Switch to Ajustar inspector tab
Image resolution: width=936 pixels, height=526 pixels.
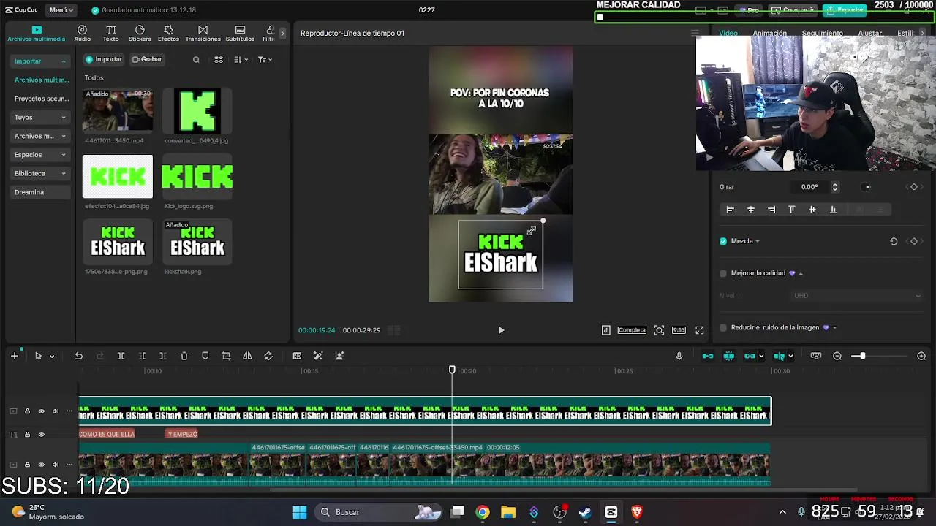pos(869,33)
